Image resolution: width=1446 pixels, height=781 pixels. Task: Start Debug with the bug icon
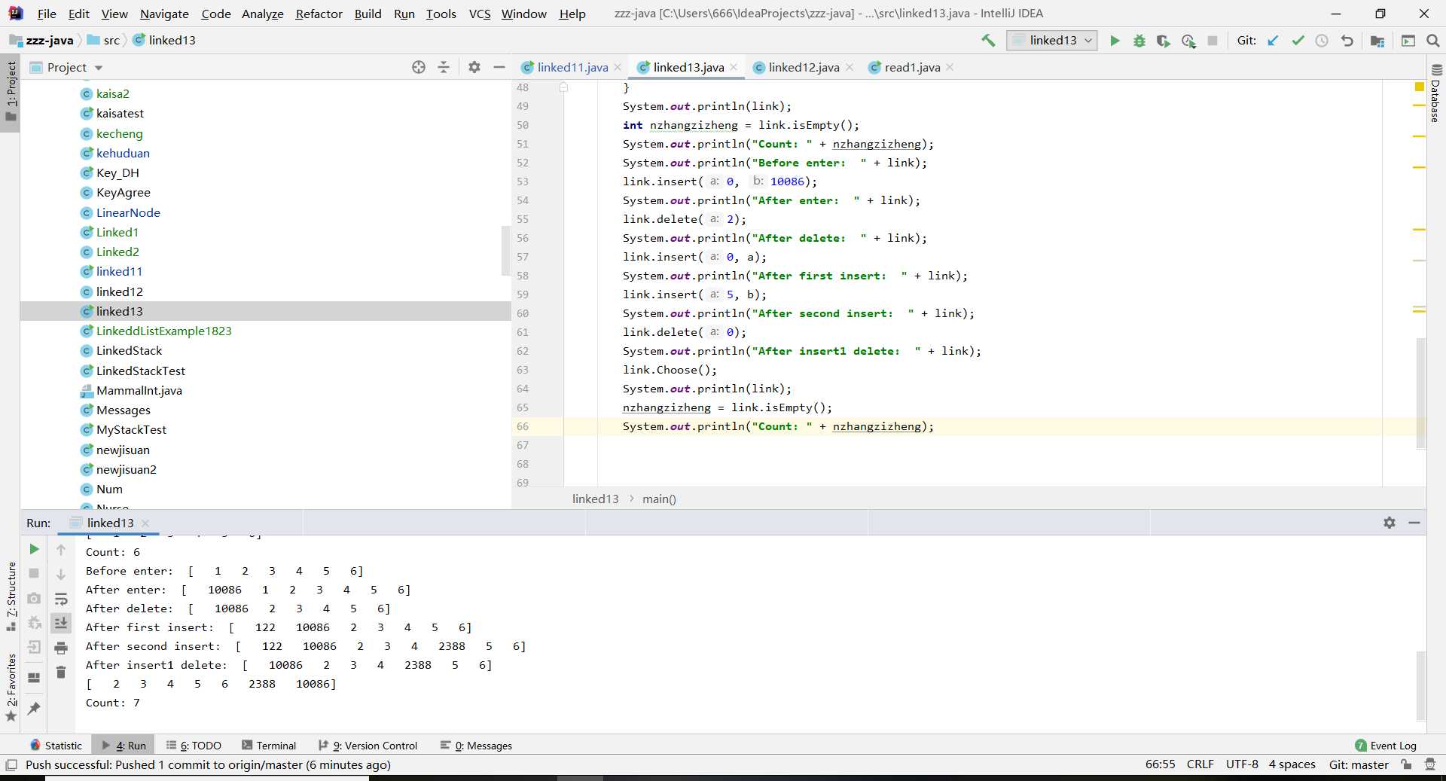tap(1139, 41)
